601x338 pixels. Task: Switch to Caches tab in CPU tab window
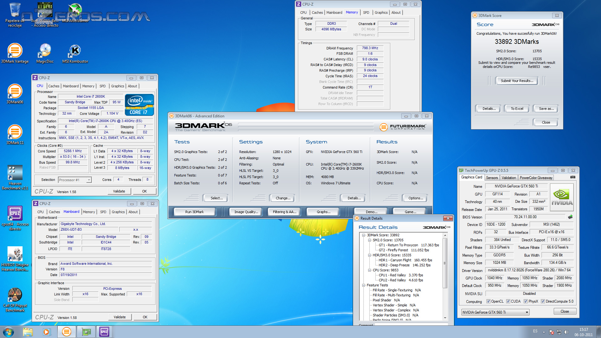54,86
